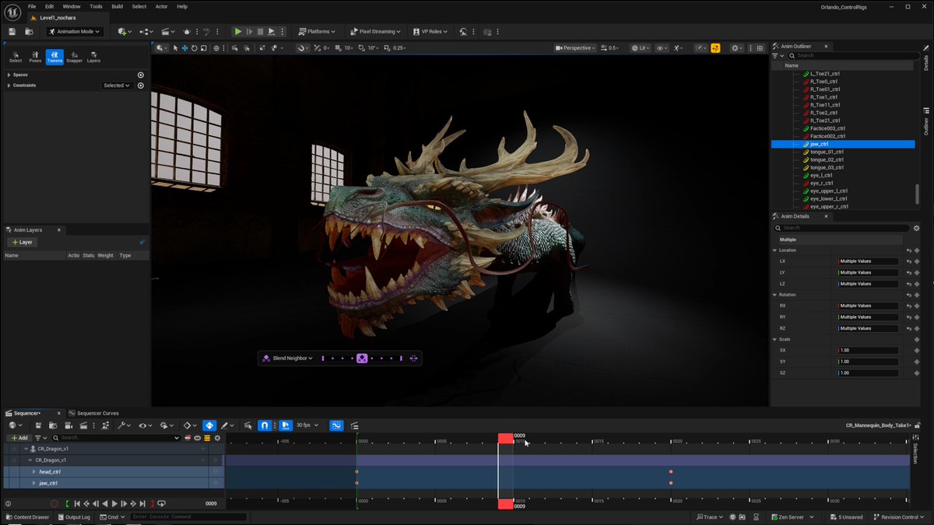Jump to sequence start
Viewport: 934px width, 525px height.
77,504
